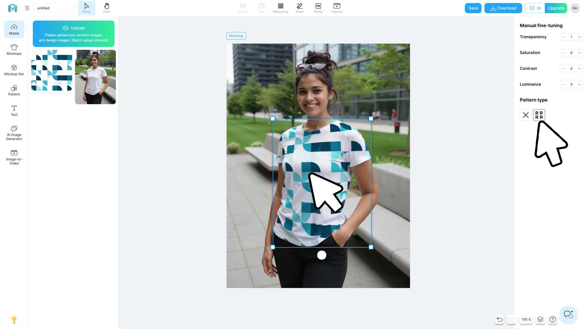Open the AI Image Generator

pos(14,133)
